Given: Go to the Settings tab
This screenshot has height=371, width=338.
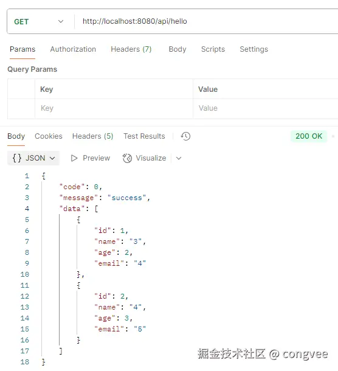Looking at the screenshot, I should click(254, 49).
